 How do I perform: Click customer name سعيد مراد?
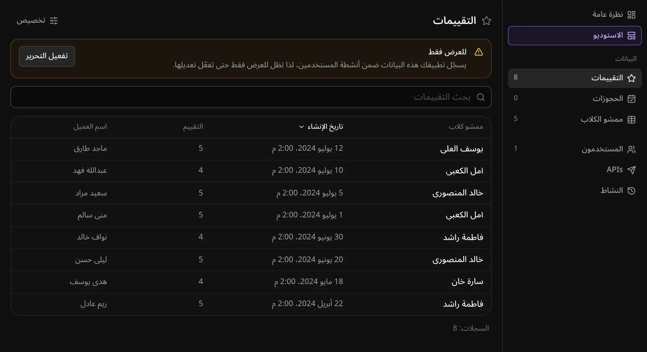tap(91, 193)
